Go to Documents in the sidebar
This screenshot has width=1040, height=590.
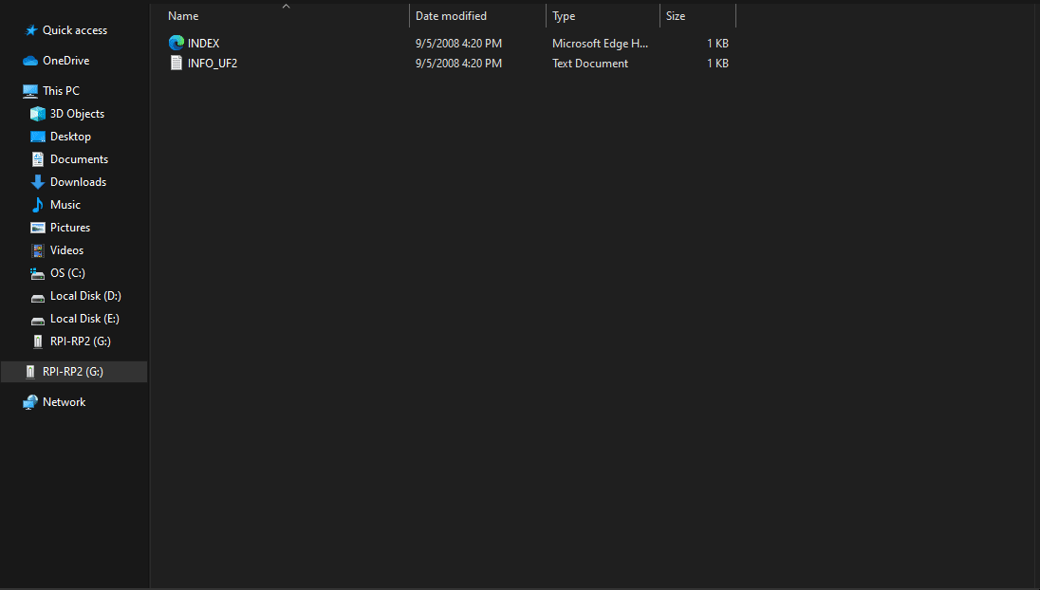tap(79, 159)
